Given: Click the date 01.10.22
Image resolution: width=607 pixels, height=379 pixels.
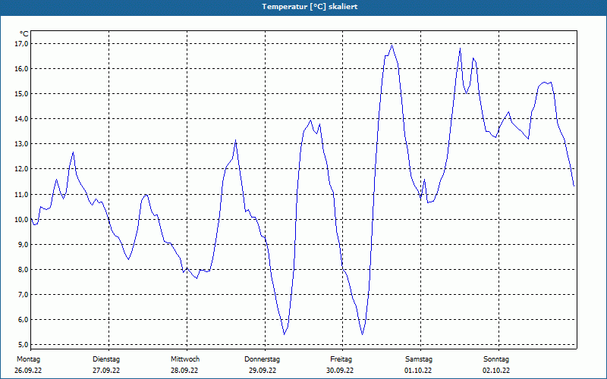Looking at the screenshot, I should click(418, 371).
